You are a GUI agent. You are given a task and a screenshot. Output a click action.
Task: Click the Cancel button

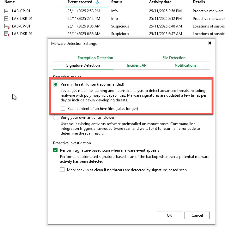(x=197, y=215)
